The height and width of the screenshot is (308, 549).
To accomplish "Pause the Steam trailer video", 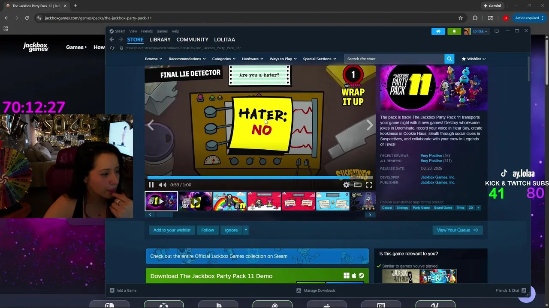I will (151, 185).
